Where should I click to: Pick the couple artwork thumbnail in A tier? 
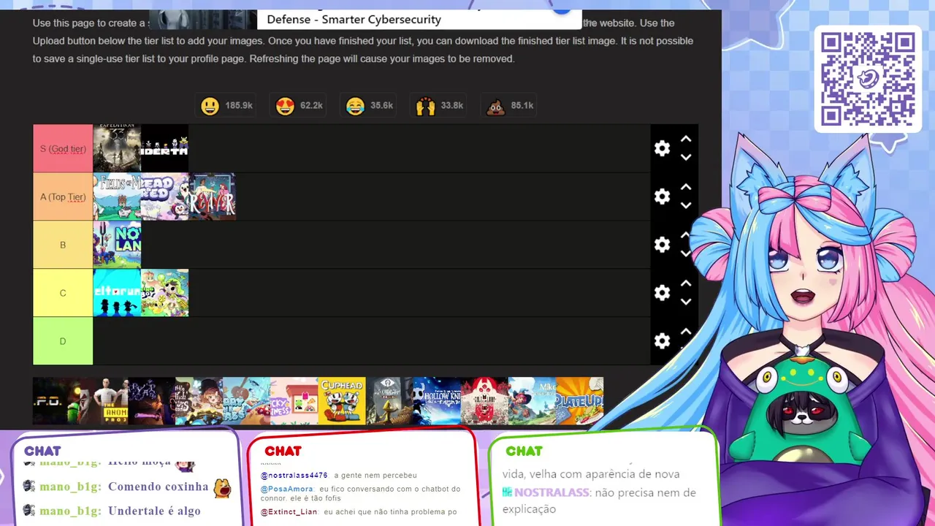tap(212, 197)
